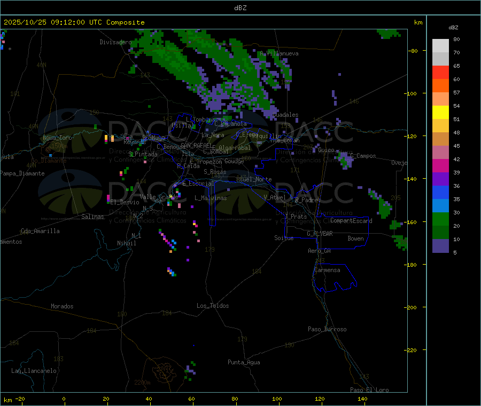Viewport: 481px width, 406px height.
Task: Click the A_Villanueva location label
Action: pyautogui.click(x=279, y=53)
